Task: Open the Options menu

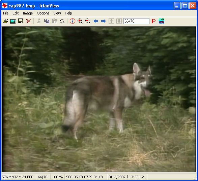Action: pos(43,13)
